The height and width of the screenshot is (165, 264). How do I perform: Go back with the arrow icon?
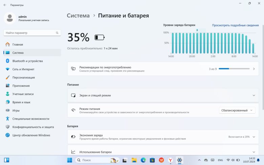point(5,5)
